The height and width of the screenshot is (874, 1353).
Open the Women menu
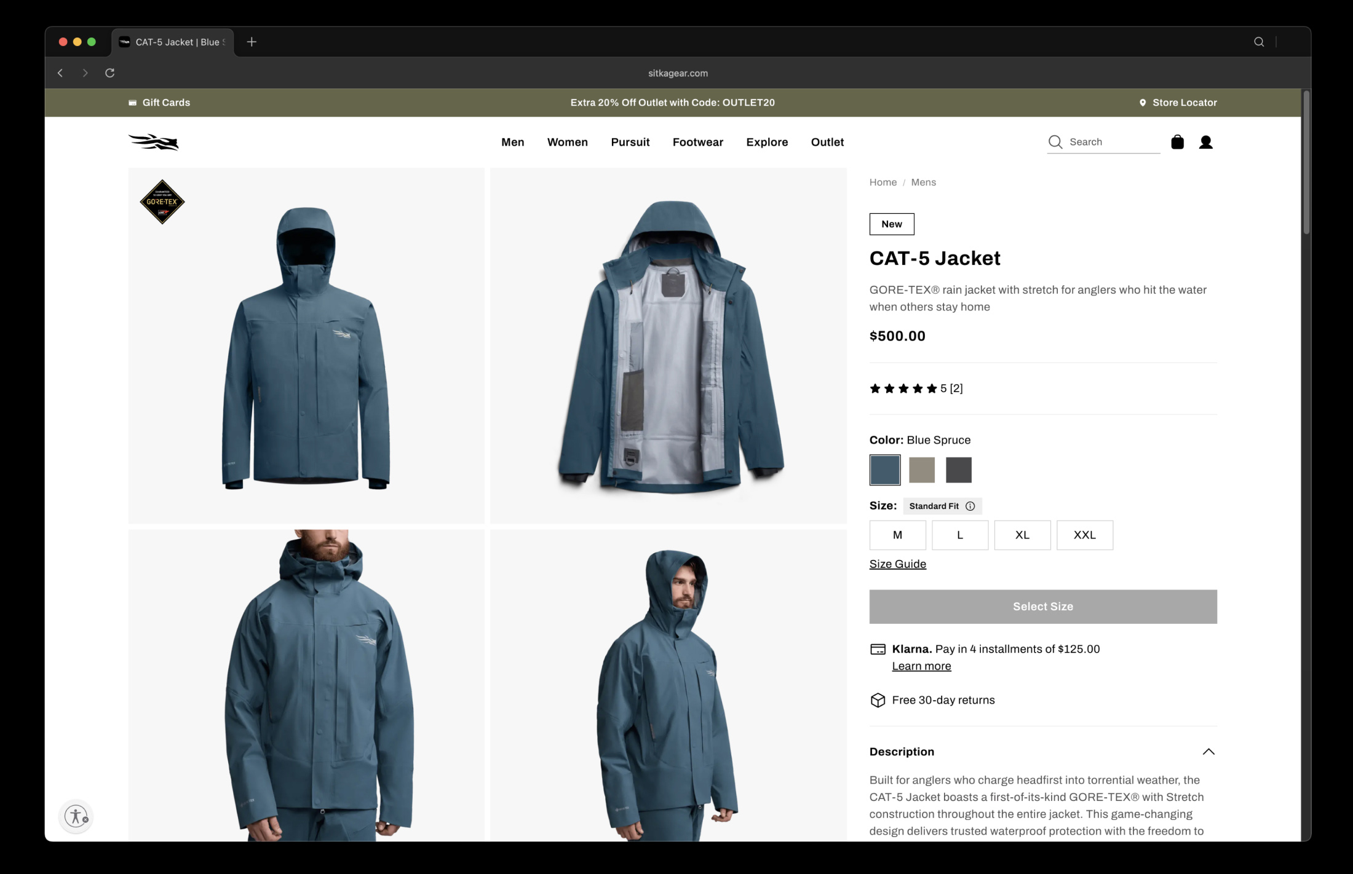pyautogui.click(x=567, y=142)
